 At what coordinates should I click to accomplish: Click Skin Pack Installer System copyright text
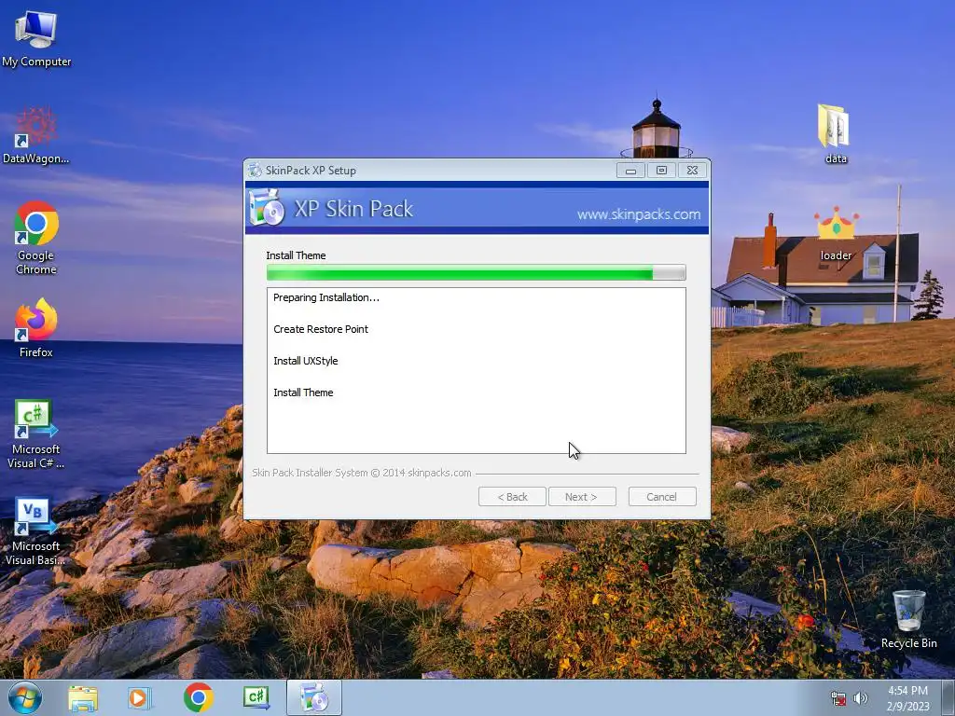(x=361, y=473)
